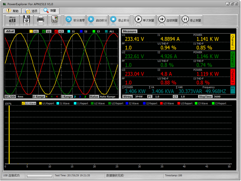This screenshot has height=181, width=241.
Task: Click the U2 Report legend swatch
Action: tap(110, 103)
